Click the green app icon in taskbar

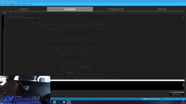[55, 102]
